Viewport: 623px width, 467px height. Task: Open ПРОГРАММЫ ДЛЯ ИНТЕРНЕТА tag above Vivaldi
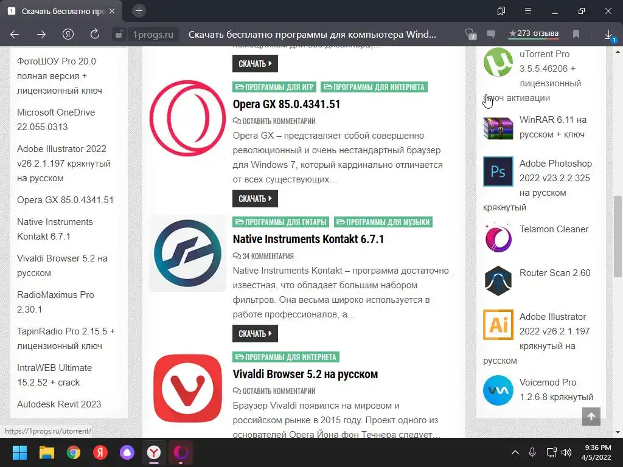tap(286, 357)
